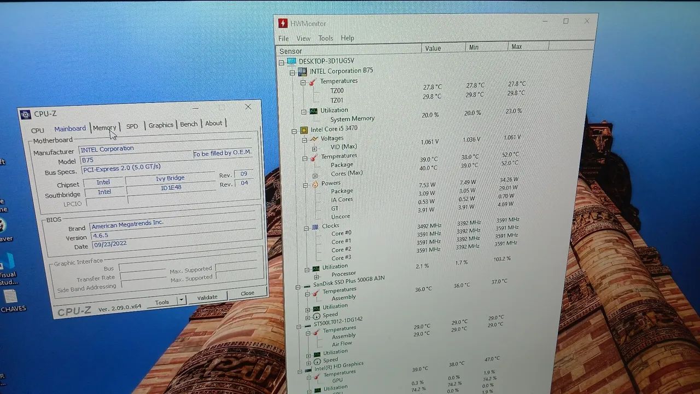Expand the Processor utilization entry
The height and width of the screenshot is (394, 700).
point(317,279)
